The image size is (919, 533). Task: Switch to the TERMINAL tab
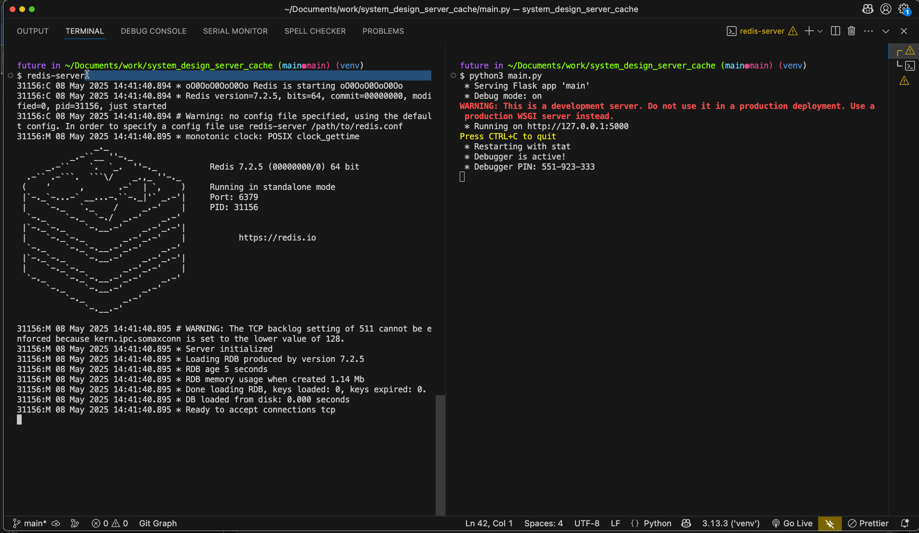click(x=85, y=31)
